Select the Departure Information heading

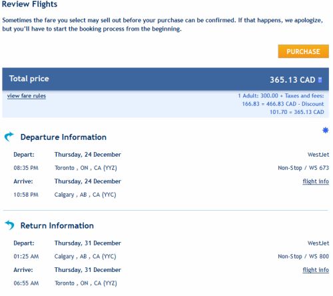(63, 137)
